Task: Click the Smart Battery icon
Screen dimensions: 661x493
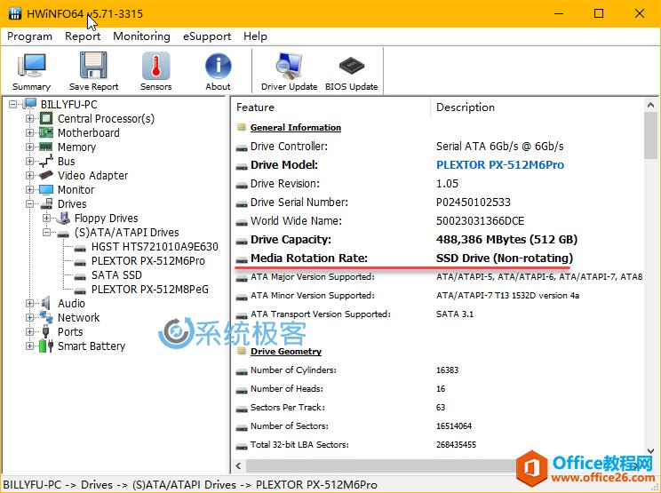Action: (46, 346)
